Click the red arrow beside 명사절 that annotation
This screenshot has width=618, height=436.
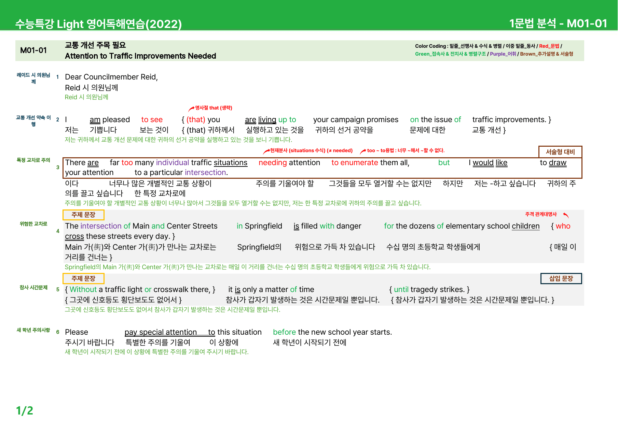click(x=191, y=109)
